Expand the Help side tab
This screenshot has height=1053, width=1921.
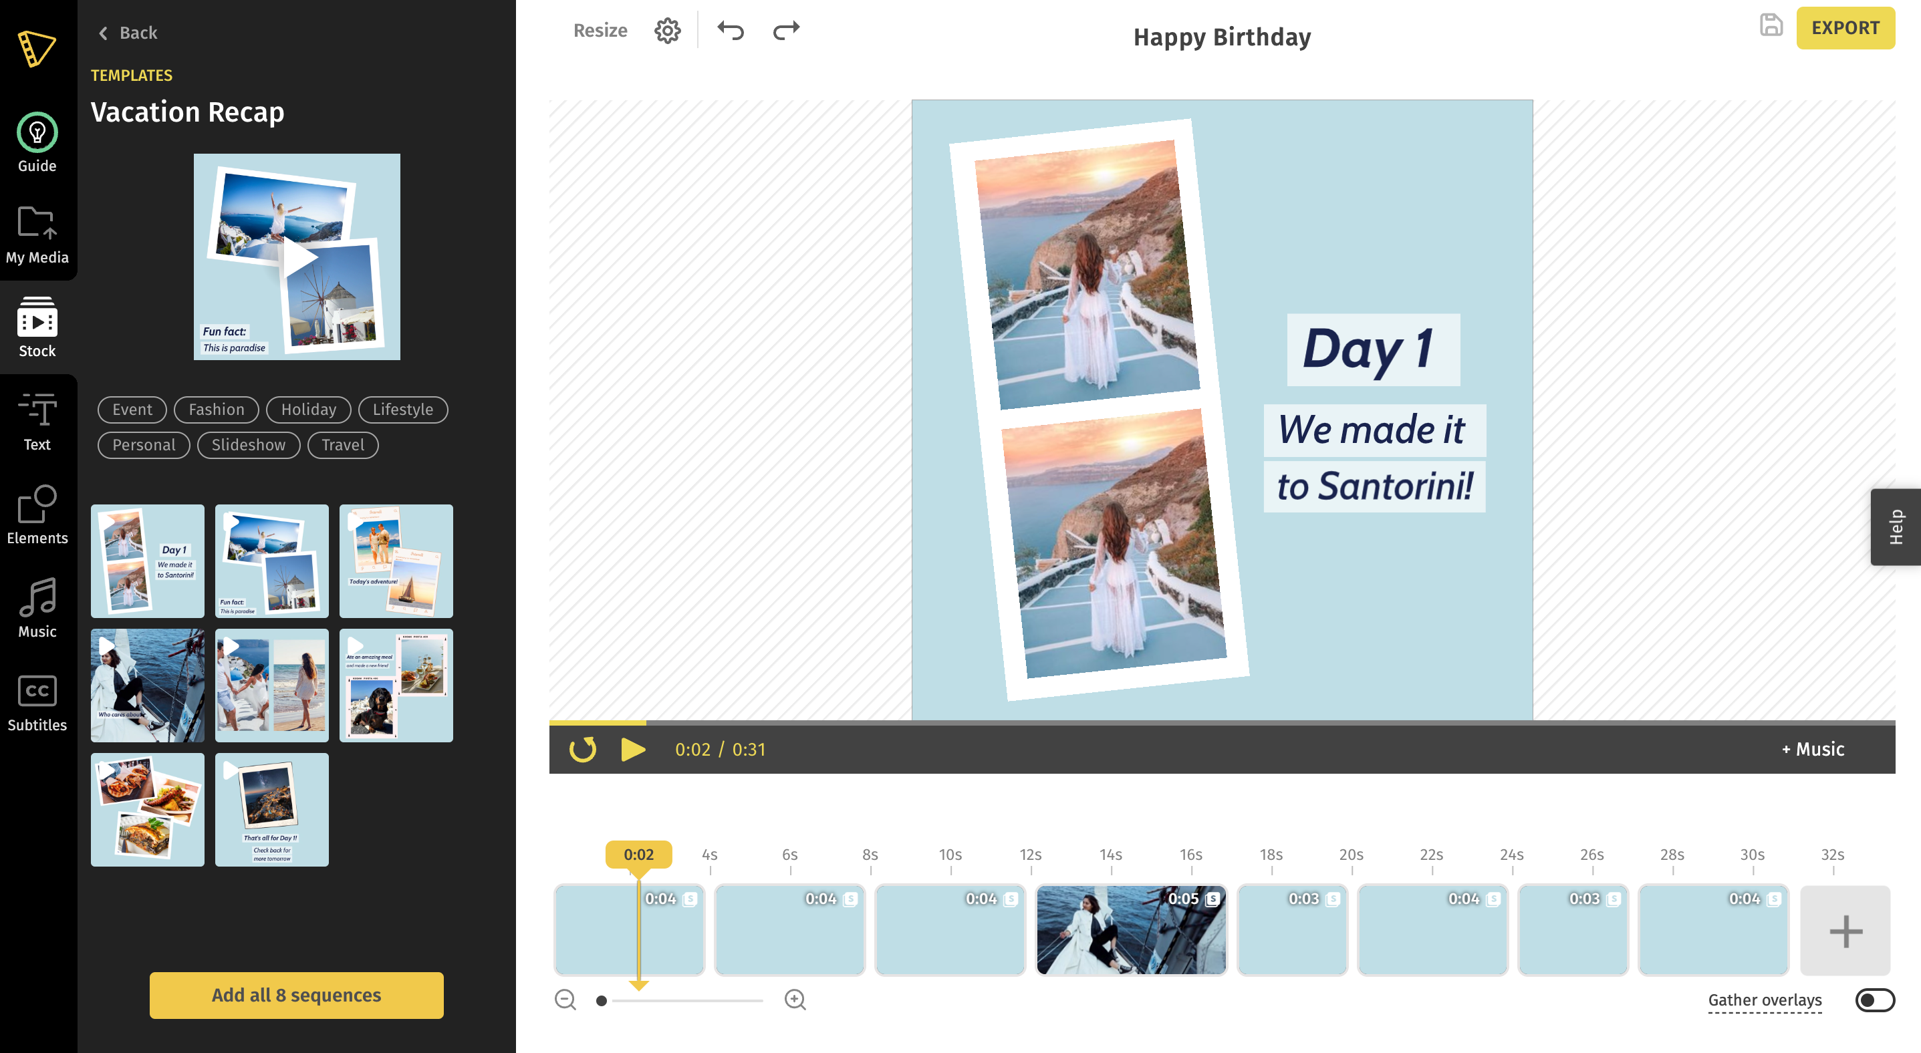click(1895, 527)
